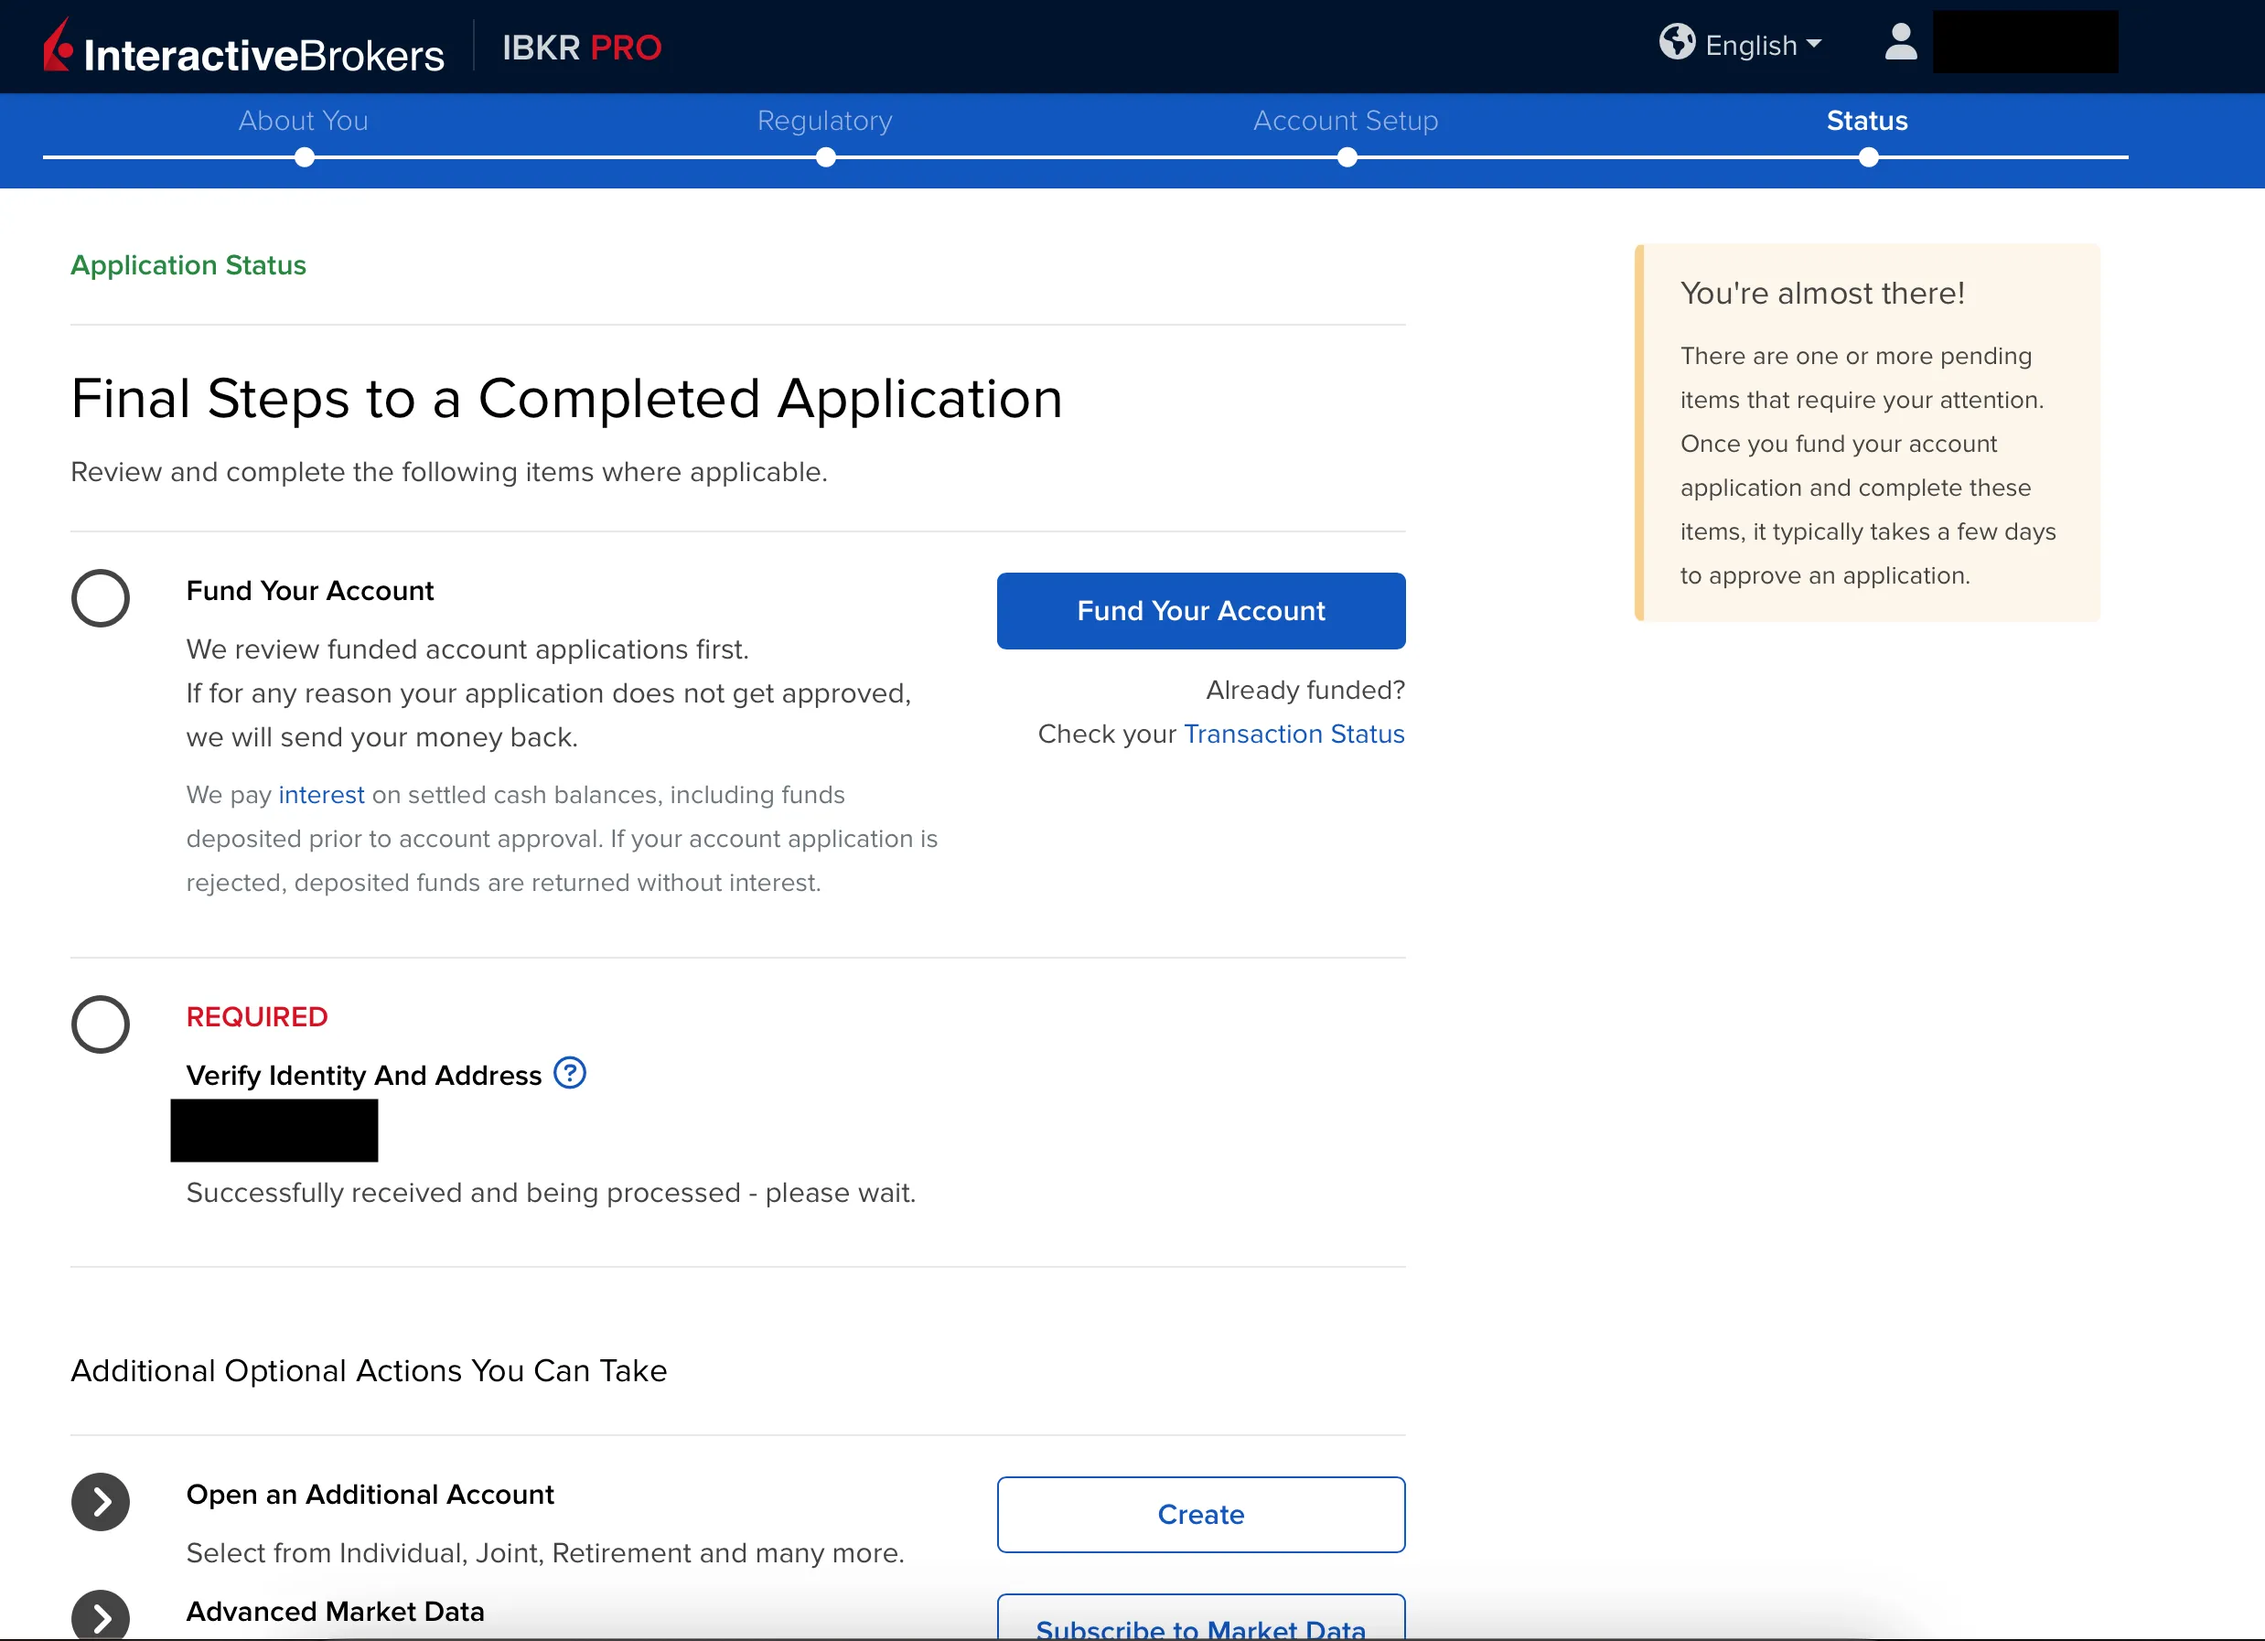Image resolution: width=2265 pixels, height=1641 pixels.
Task: Click the arrow icon for Open an Additional Account
Action: (101, 1501)
